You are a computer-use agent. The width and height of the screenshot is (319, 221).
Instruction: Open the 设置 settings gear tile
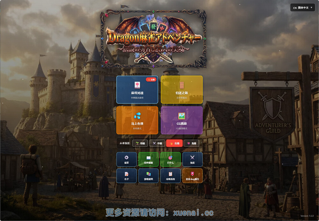126,159
